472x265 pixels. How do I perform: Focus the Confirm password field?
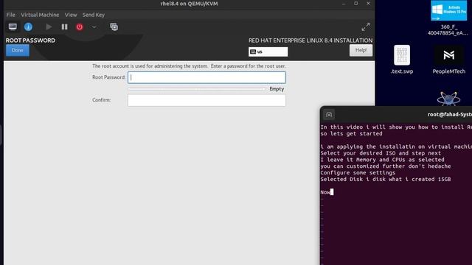[206, 100]
